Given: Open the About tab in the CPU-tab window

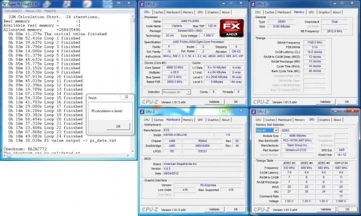Looking at the screenshot, I should (226, 12).
